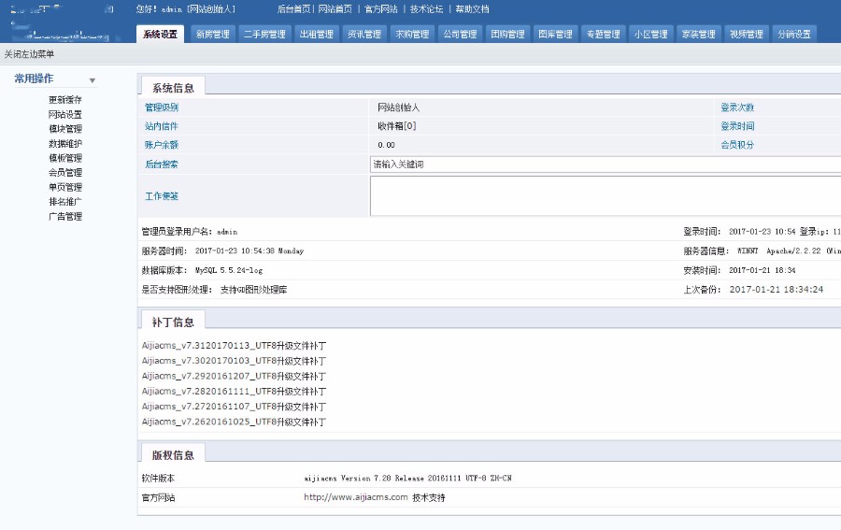This screenshot has width=841, height=530.
Task: Open the 帮助文档 link
Action: (472, 9)
